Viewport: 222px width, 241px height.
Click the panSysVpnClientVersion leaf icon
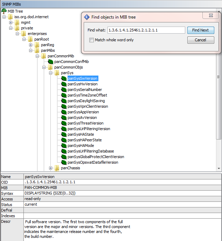[64, 106]
